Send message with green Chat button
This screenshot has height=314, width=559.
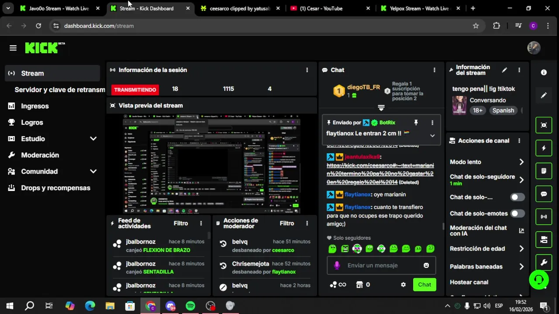click(x=424, y=285)
